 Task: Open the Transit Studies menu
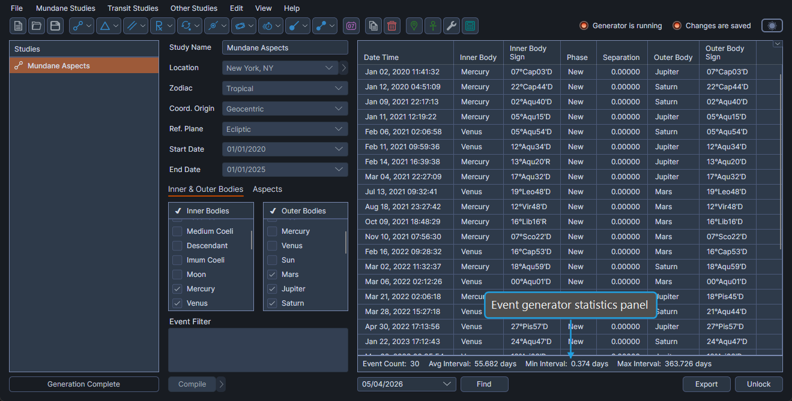pyautogui.click(x=133, y=8)
